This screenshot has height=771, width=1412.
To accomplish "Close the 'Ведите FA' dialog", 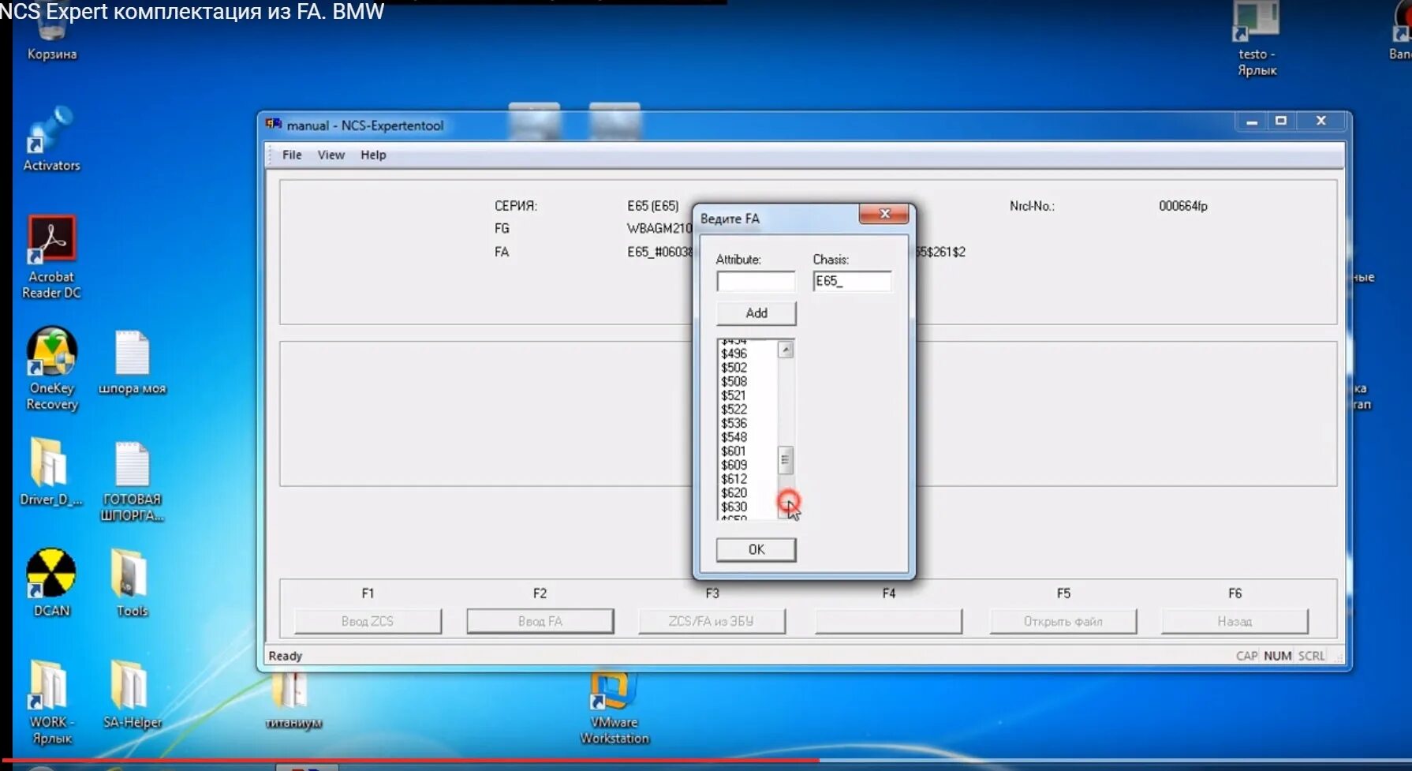I will [x=883, y=214].
